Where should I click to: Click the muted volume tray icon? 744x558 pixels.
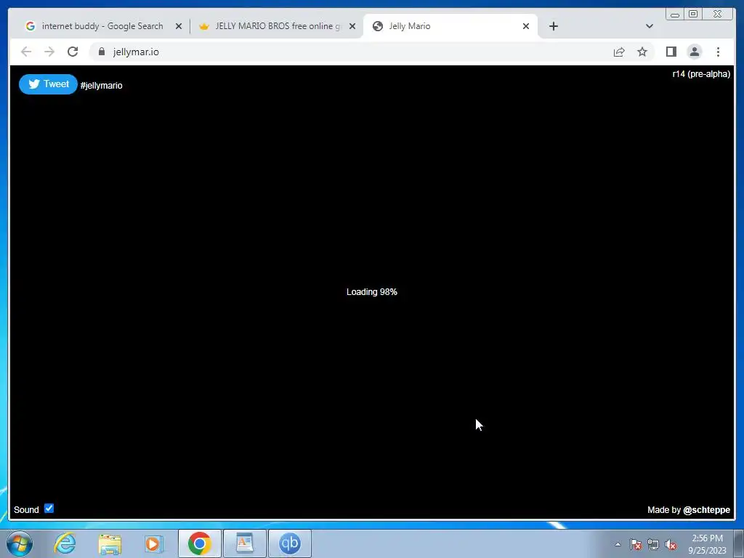671,544
